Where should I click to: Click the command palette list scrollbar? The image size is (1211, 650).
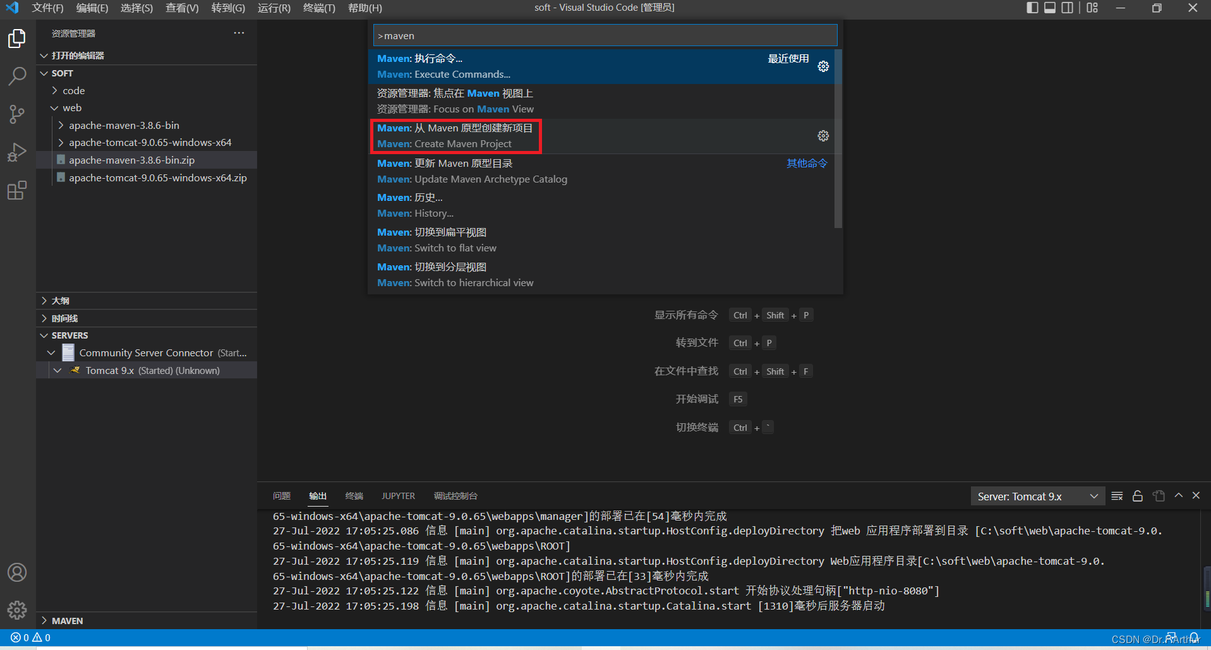838,138
